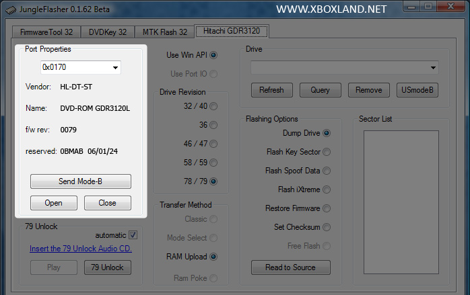
Task: Click the HL-DT-ST vendor value
Action: point(76,87)
